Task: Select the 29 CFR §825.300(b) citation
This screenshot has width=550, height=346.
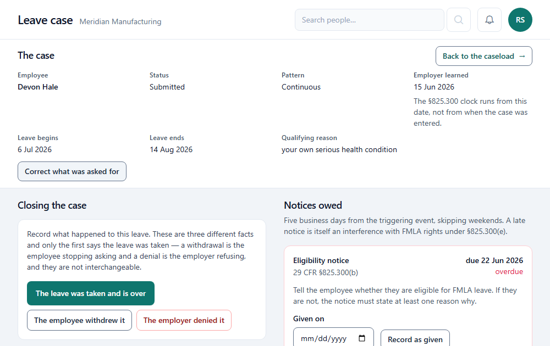Action: pyautogui.click(x=326, y=272)
